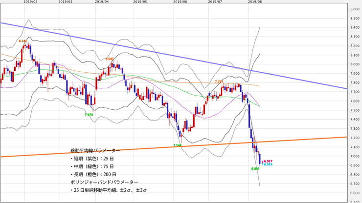Click the 移動平均線パラメーター heading text
The width and height of the screenshot is (362, 203).
point(95,150)
